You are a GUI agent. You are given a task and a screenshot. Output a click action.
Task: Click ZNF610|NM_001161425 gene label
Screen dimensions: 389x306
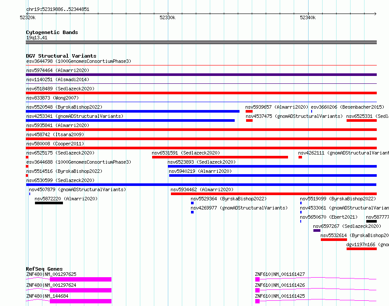pos(280,296)
